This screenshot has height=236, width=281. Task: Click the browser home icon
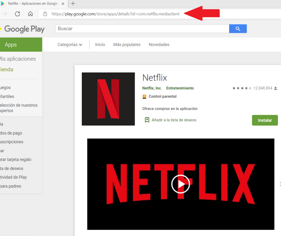[30, 13]
